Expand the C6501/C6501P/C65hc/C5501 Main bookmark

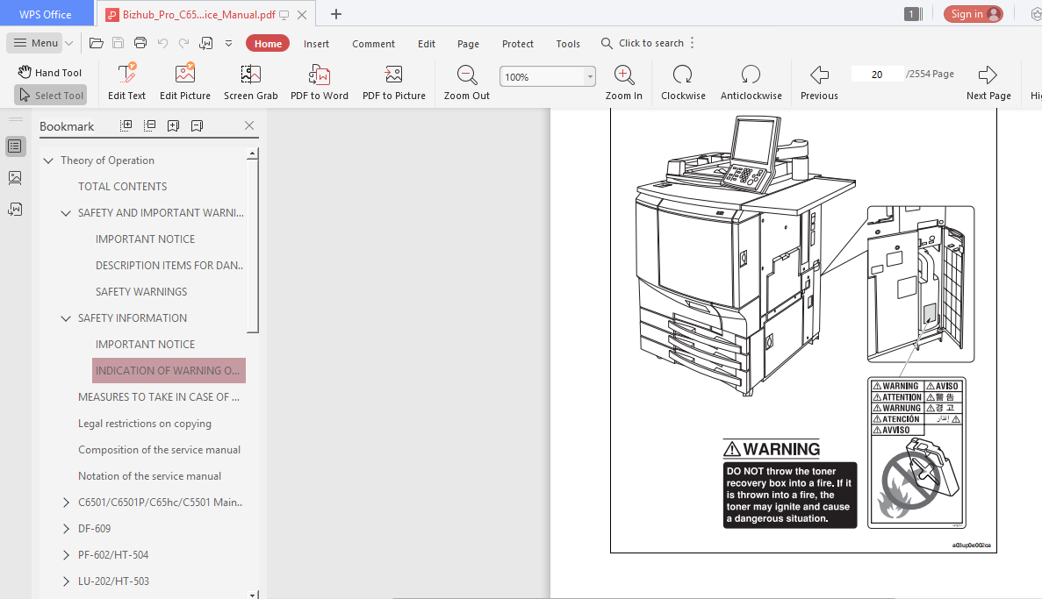pos(66,503)
